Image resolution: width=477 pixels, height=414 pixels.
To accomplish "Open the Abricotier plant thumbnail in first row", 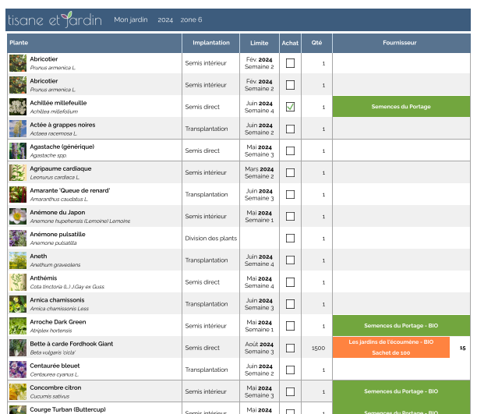I will coord(18,63).
